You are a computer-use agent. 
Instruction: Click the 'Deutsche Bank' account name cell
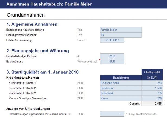pyautogui.click(x=121, y=83)
